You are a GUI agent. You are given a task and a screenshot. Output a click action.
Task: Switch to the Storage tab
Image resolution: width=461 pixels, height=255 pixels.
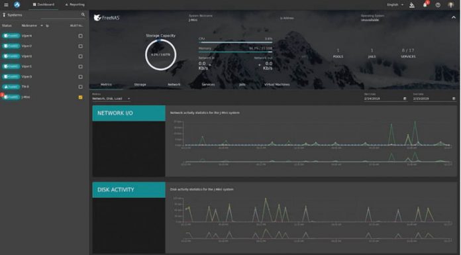(140, 84)
